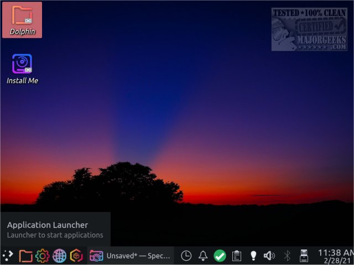Open System Settings gear icon in taskbar
Screen dimensions: 354x265
tap(43, 256)
